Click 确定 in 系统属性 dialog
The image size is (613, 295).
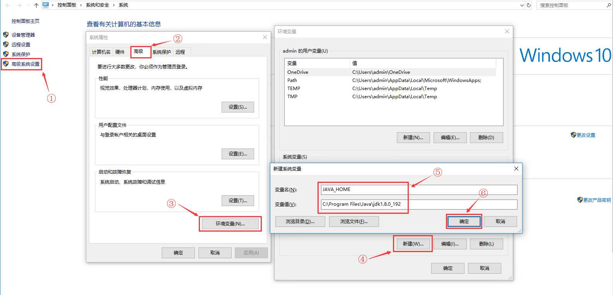point(178,253)
